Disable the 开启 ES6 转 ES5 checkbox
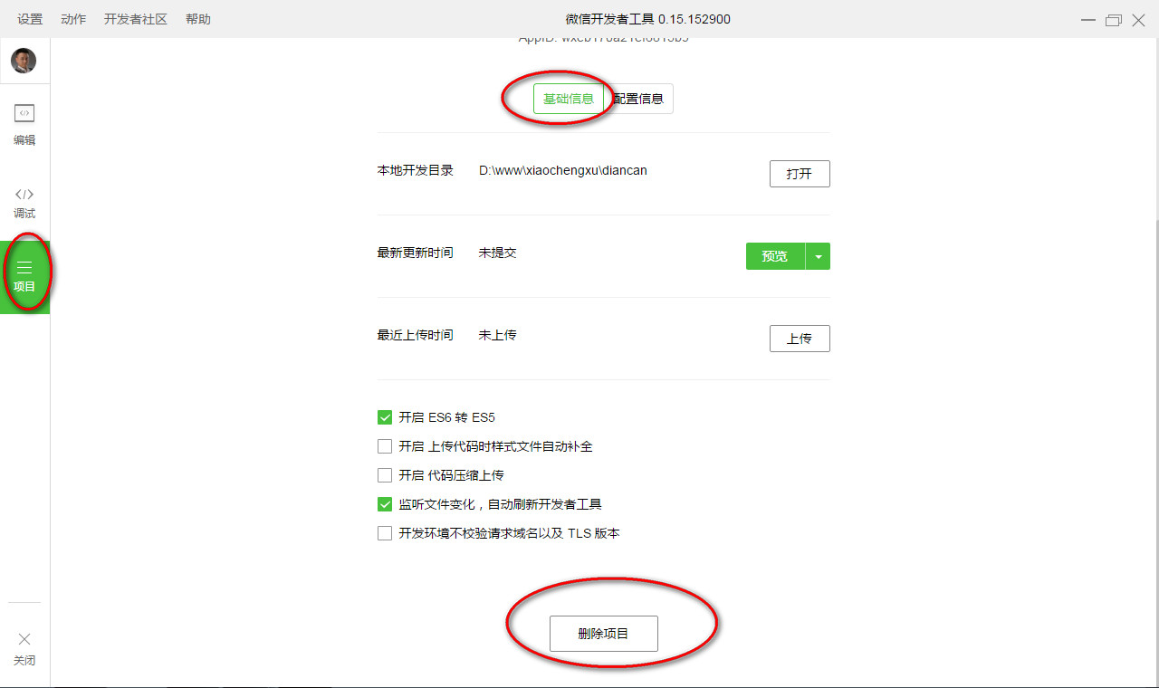Screen dimensions: 1159x688 pyautogui.click(x=385, y=417)
